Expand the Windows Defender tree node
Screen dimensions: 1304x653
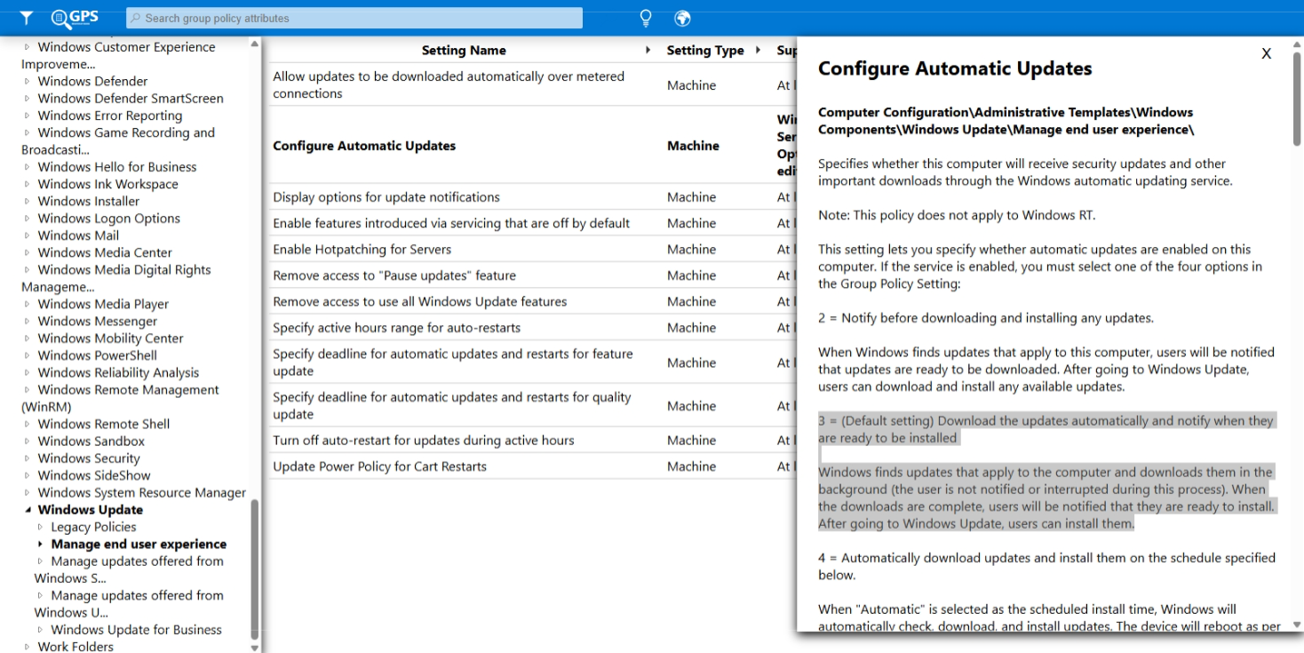(x=28, y=81)
